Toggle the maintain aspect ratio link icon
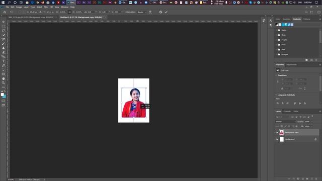The height and width of the screenshot is (181, 322). point(69,12)
